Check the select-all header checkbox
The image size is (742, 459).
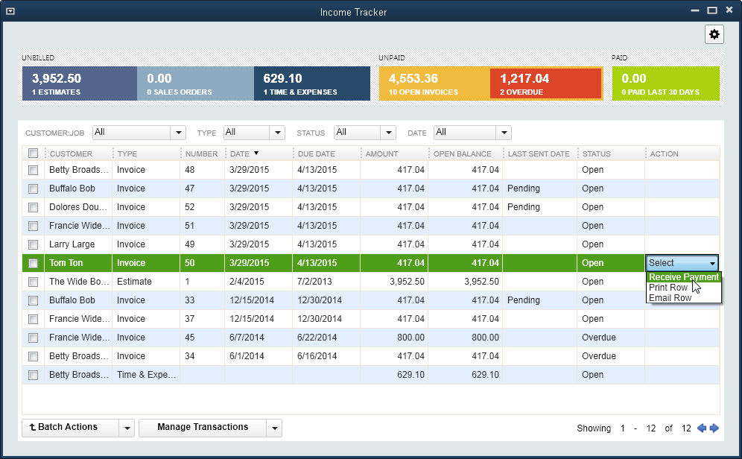(33, 153)
